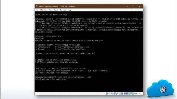
Task: Click the hard disk activity icon in status bar
Action: [106, 94]
